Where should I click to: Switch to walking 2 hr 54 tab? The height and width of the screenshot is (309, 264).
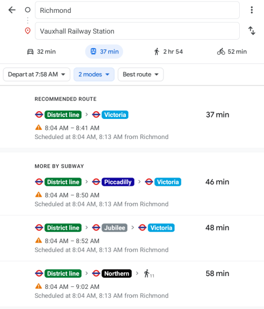click(168, 51)
